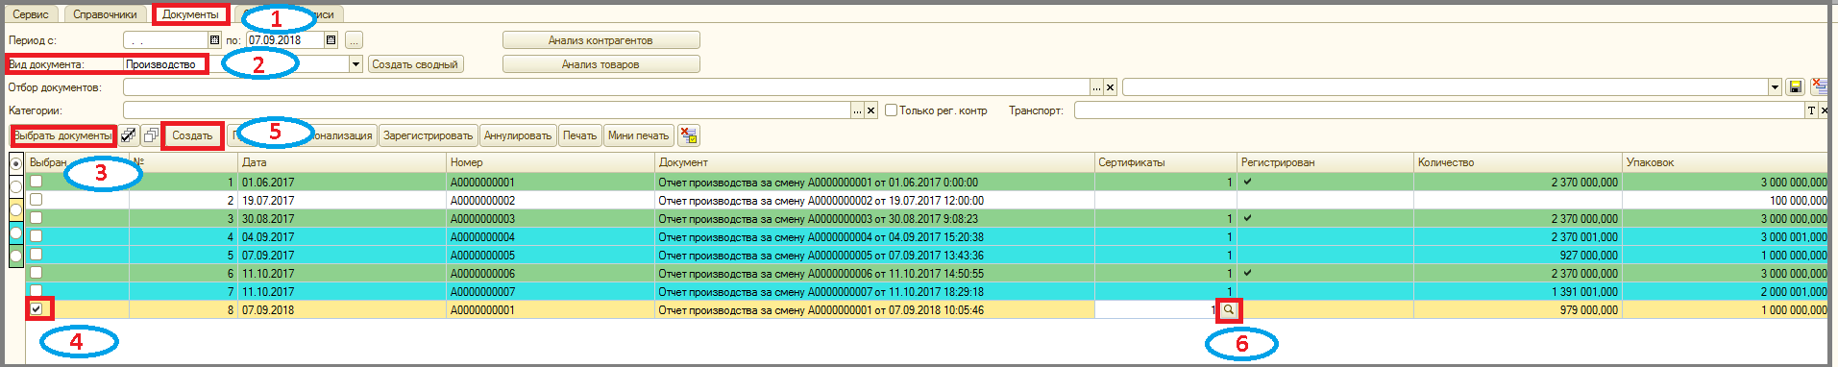
Task: Click Номер column header
Action: pos(550,162)
